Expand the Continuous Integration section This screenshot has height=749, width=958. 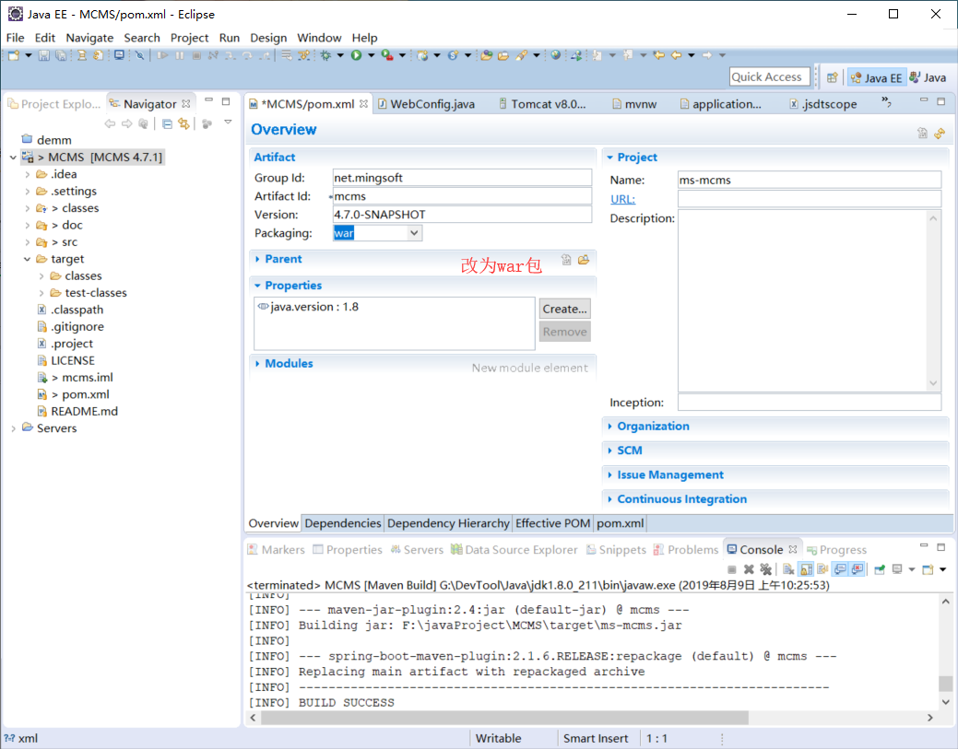(609, 499)
